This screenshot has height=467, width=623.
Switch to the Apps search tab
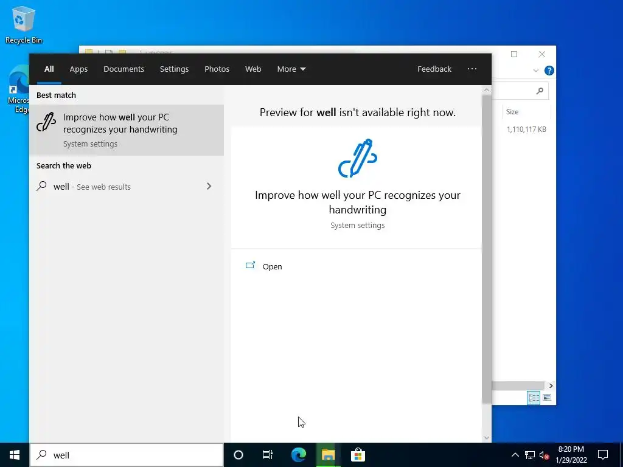point(78,69)
